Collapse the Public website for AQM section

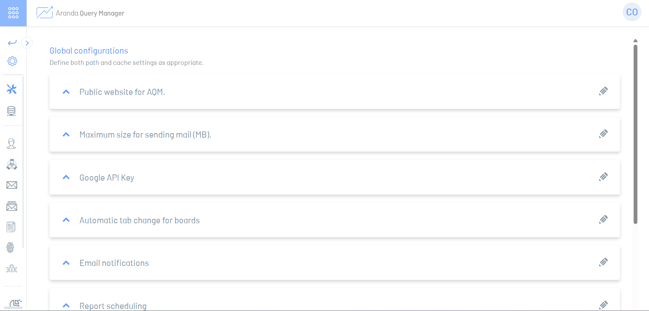(x=66, y=92)
